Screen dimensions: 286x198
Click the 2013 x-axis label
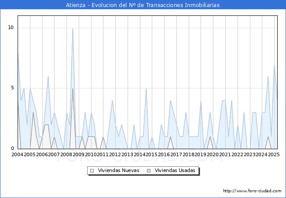[x=127, y=154]
